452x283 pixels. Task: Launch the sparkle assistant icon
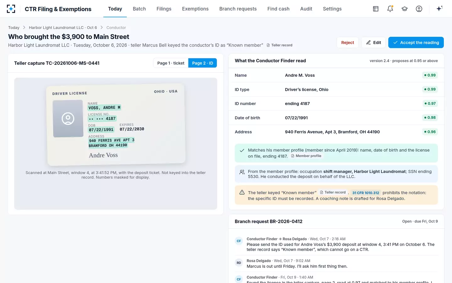(439, 8)
